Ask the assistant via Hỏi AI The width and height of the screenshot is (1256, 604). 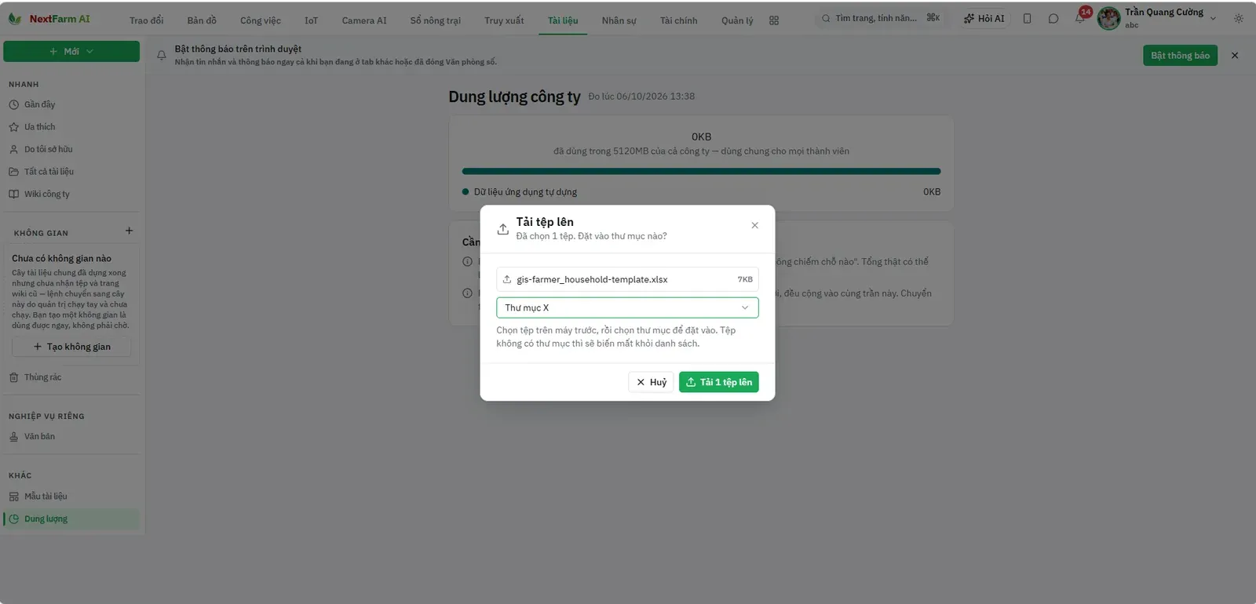pyautogui.click(x=984, y=18)
